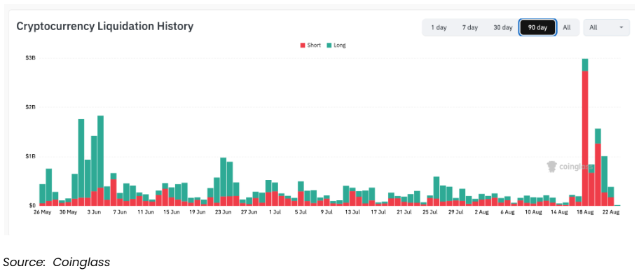Click the $2B axis label
Viewport: 639px width, 271px height.
click(x=31, y=107)
